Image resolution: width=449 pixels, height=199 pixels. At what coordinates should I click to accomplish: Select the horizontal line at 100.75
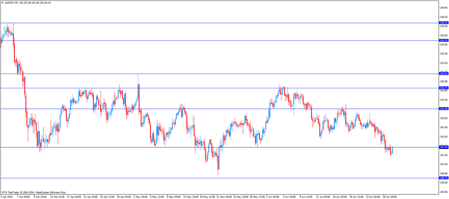click(x=220, y=178)
